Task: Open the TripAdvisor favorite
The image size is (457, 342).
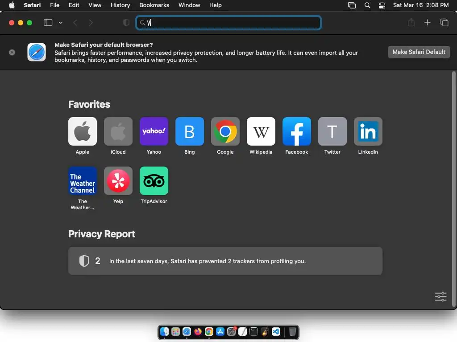Action: (154, 181)
